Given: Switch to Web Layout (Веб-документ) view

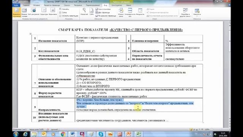Looking at the screenshot, I should click(34, 12).
